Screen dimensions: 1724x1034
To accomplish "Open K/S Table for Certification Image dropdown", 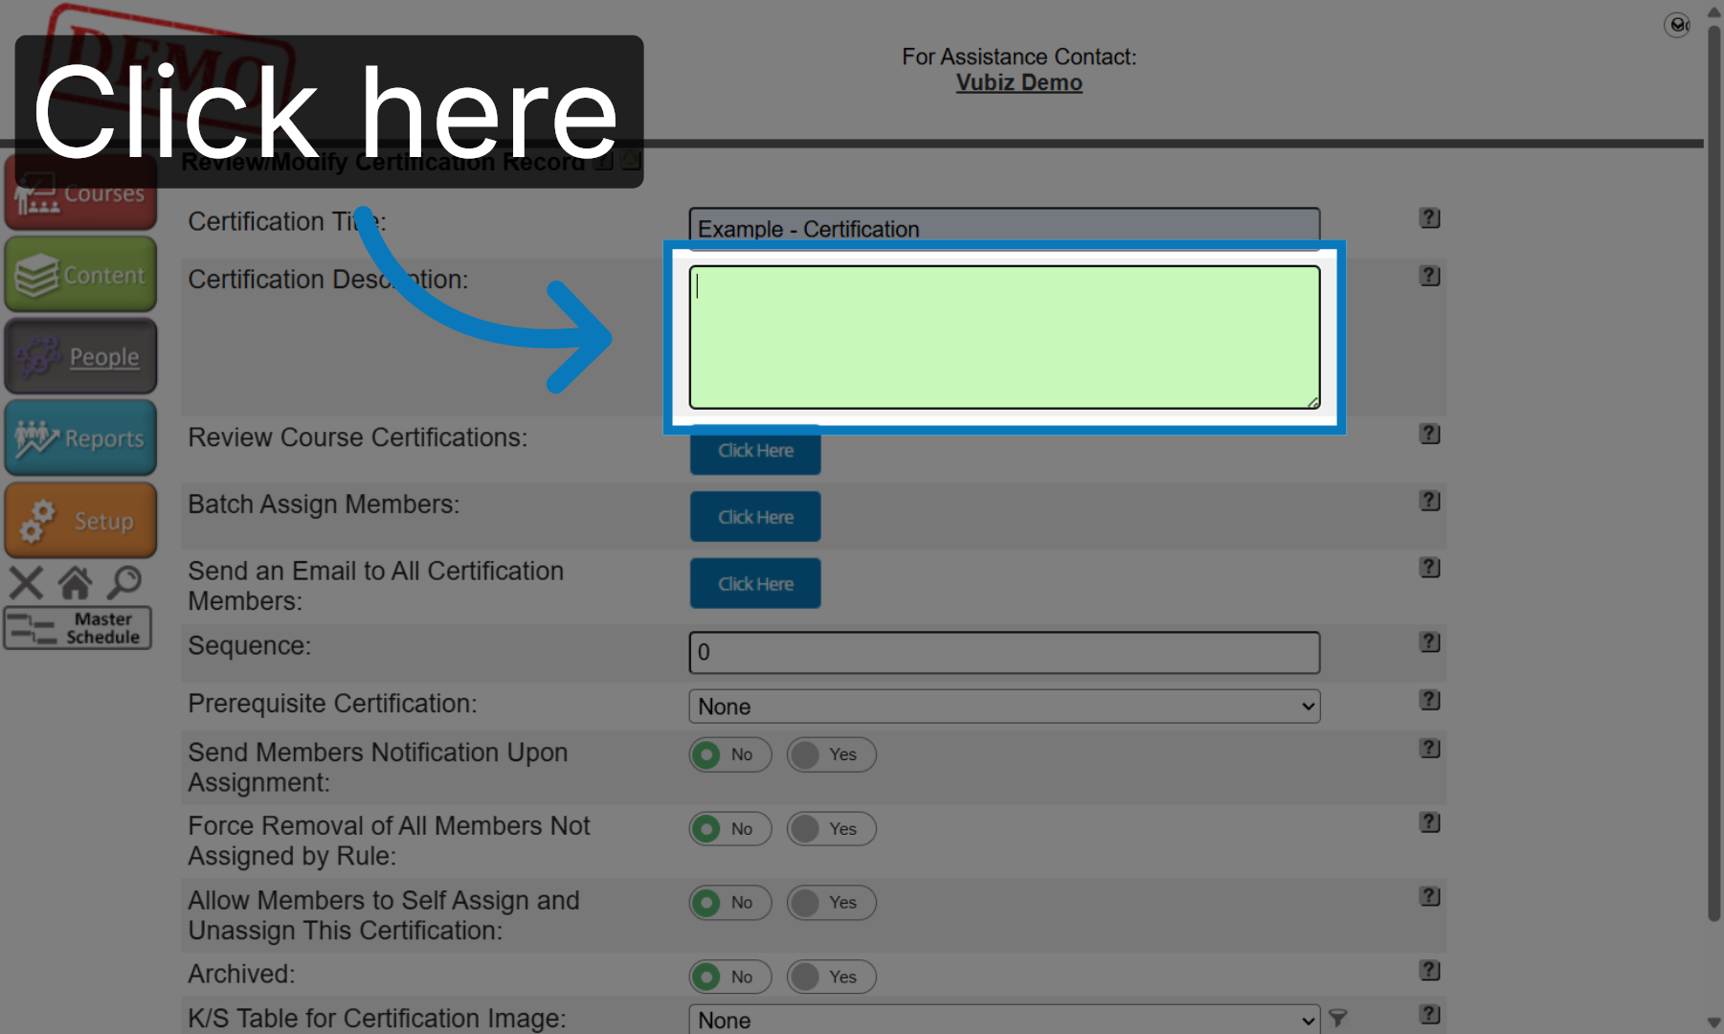I will (1004, 1020).
